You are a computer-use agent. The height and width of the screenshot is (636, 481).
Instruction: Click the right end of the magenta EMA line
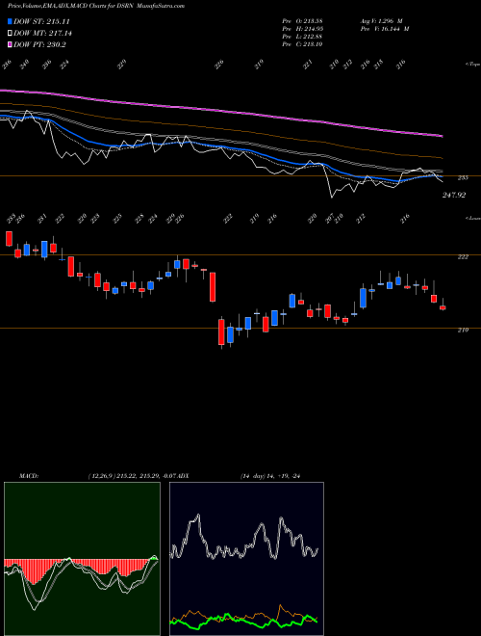point(442,136)
